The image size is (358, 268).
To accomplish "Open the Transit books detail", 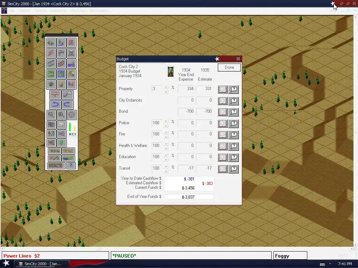I will (222, 169).
